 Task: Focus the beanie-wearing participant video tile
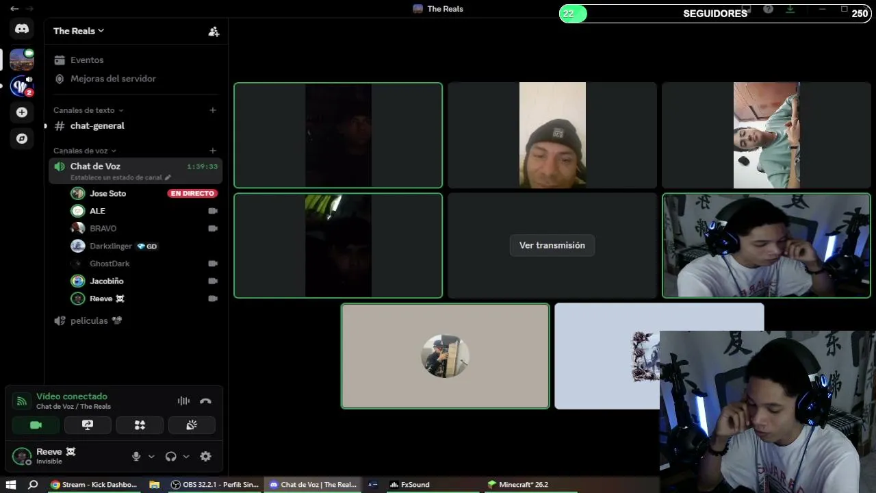(x=552, y=135)
